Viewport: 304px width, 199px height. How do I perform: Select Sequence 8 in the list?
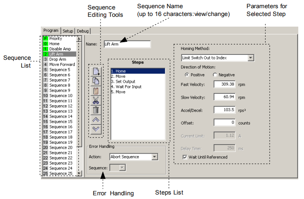tap(60, 85)
